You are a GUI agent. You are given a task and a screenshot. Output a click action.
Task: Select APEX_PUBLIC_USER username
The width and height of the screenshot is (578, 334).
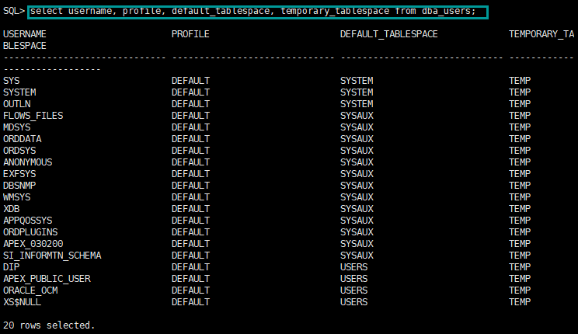point(47,279)
